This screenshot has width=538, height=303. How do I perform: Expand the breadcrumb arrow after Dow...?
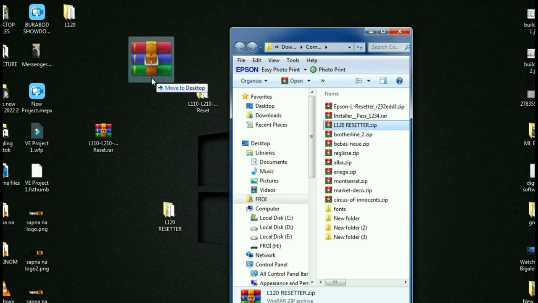[301, 47]
